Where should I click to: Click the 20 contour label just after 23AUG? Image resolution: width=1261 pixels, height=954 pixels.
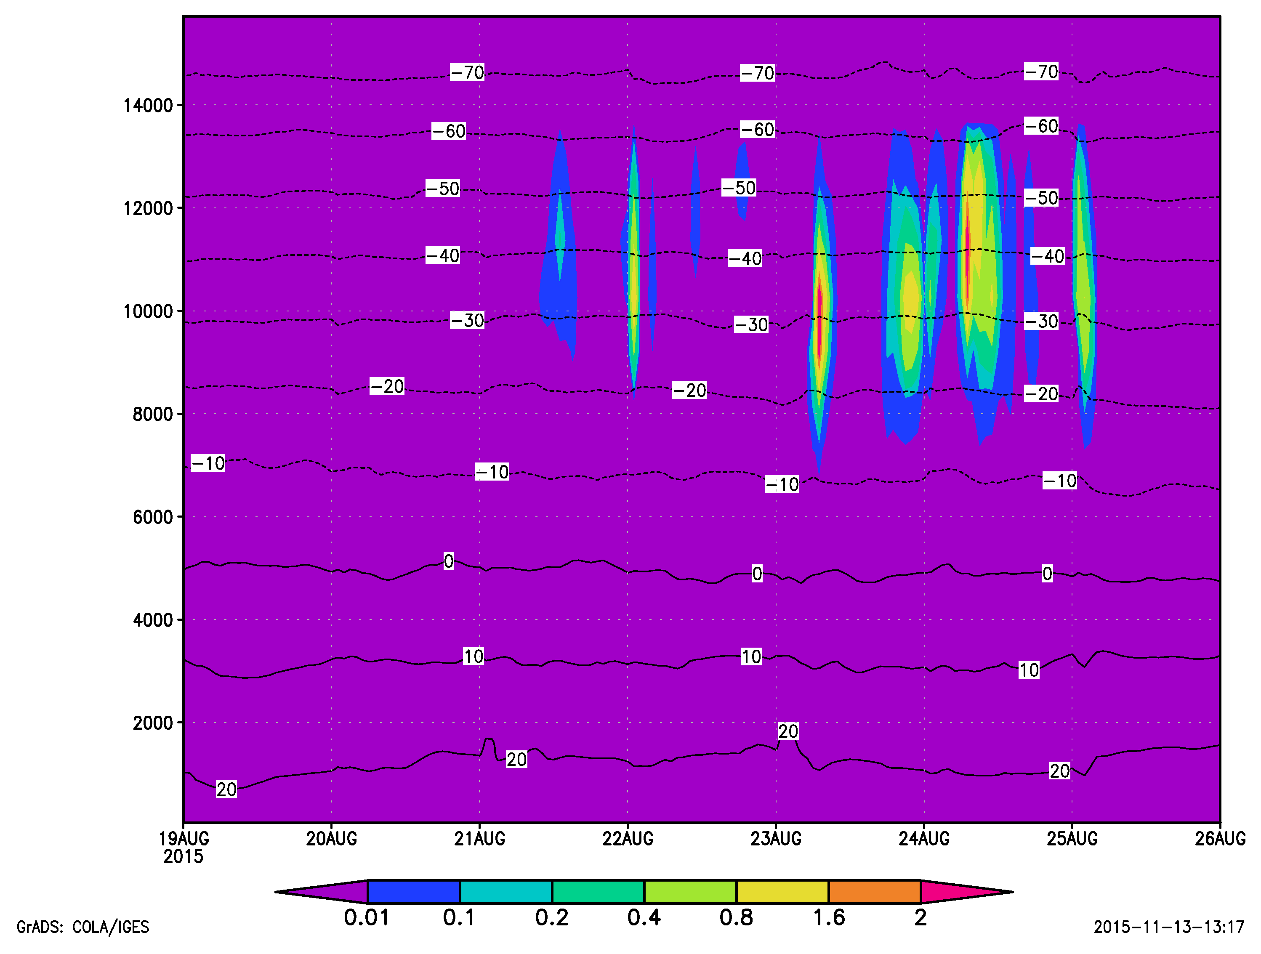pyautogui.click(x=788, y=731)
